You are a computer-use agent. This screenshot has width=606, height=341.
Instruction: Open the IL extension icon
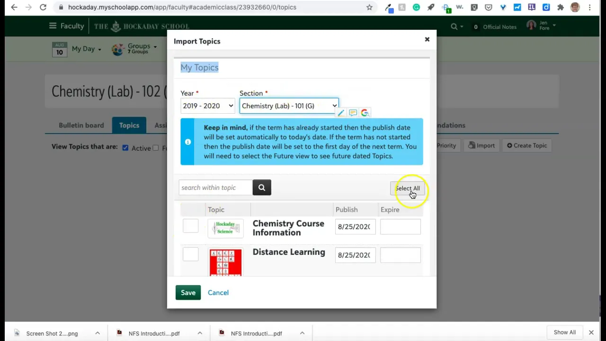532,7
